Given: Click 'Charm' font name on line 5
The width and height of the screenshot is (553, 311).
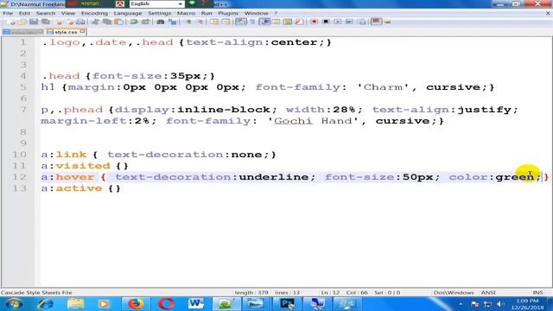Looking at the screenshot, I should pos(383,87).
